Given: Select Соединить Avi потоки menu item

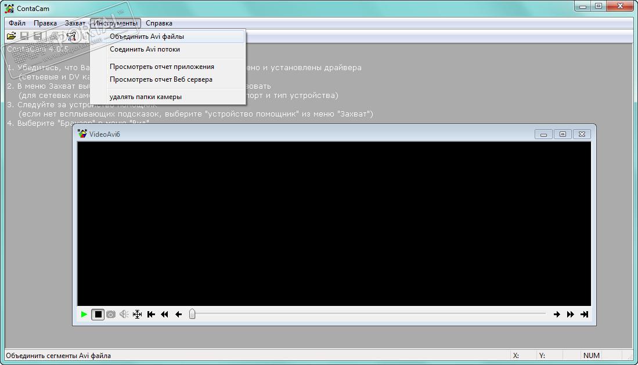Looking at the screenshot, I should coord(168,49).
